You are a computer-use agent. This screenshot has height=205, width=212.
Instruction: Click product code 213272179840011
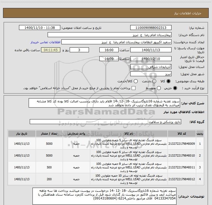[182, 167]
